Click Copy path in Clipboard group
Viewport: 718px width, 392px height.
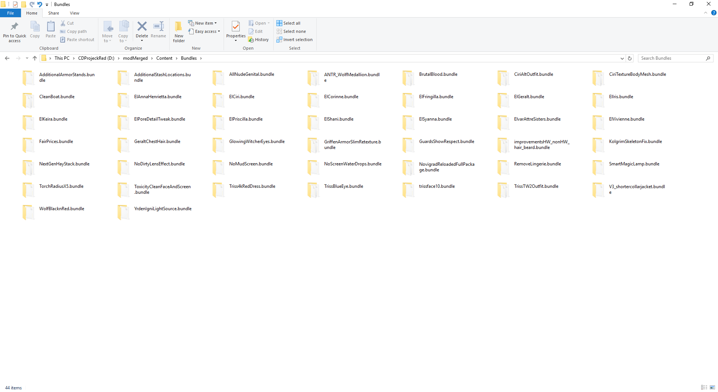pos(73,31)
